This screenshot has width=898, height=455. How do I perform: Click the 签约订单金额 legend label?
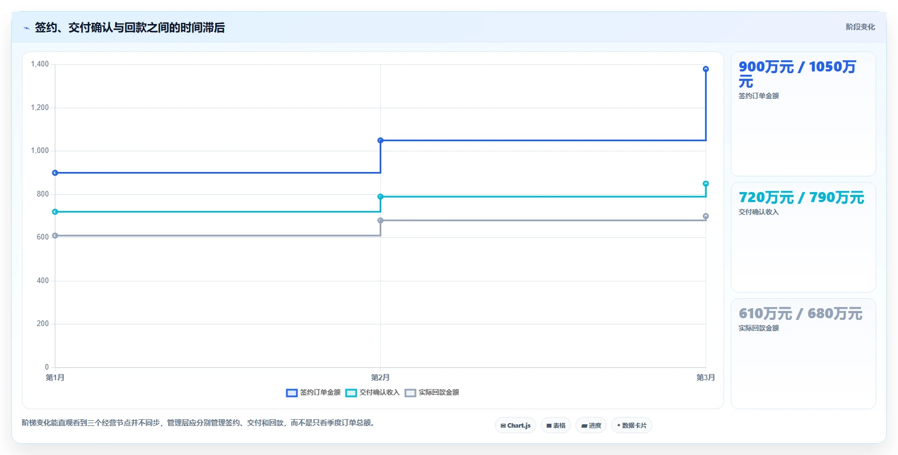(x=320, y=392)
